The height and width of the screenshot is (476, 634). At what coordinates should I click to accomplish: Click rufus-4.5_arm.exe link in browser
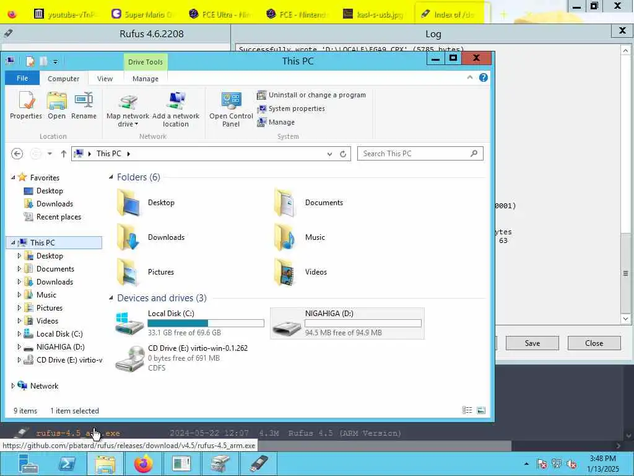[x=78, y=433]
